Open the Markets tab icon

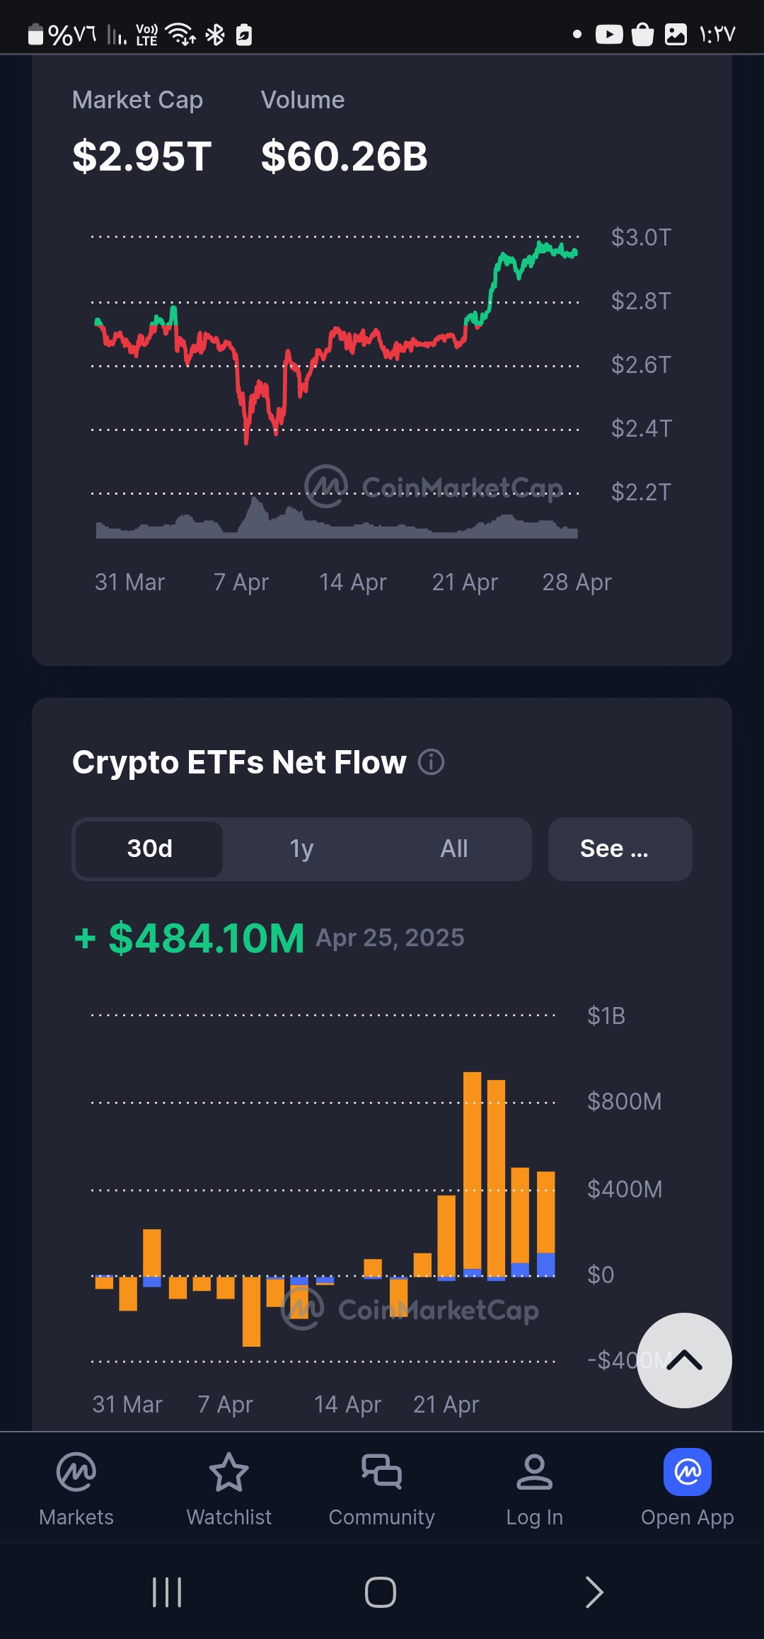click(x=76, y=1472)
